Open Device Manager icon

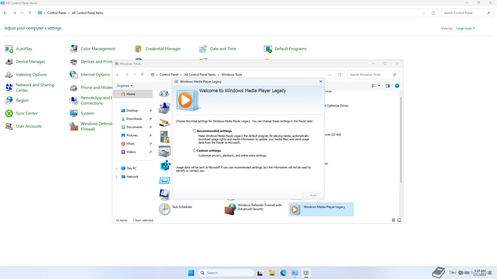9,62
